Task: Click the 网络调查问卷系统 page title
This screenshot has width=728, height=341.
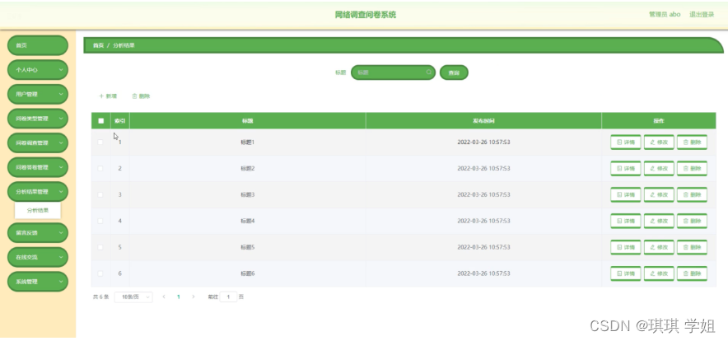Action: point(366,15)
